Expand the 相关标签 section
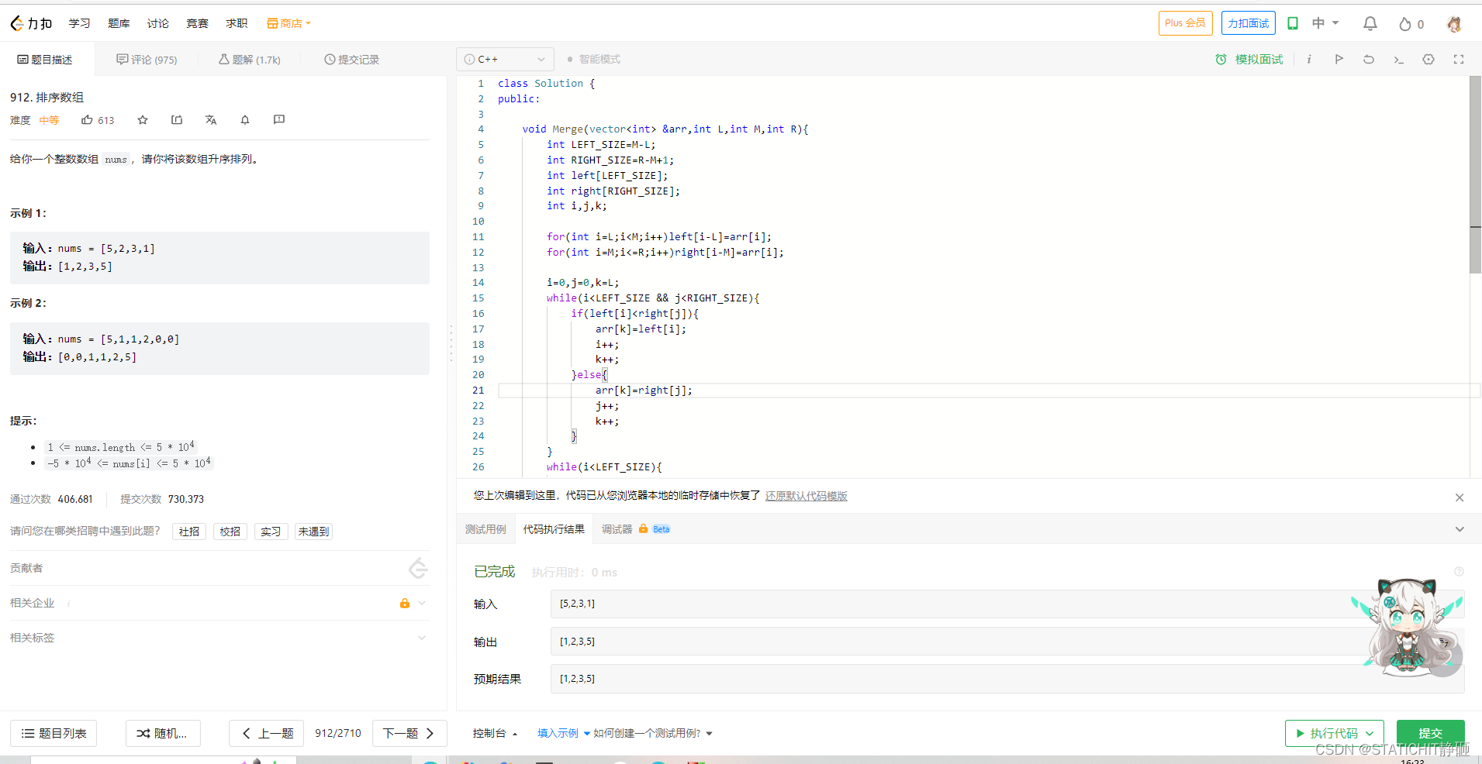The image size is (1482, 764). [x=422, y=638]
